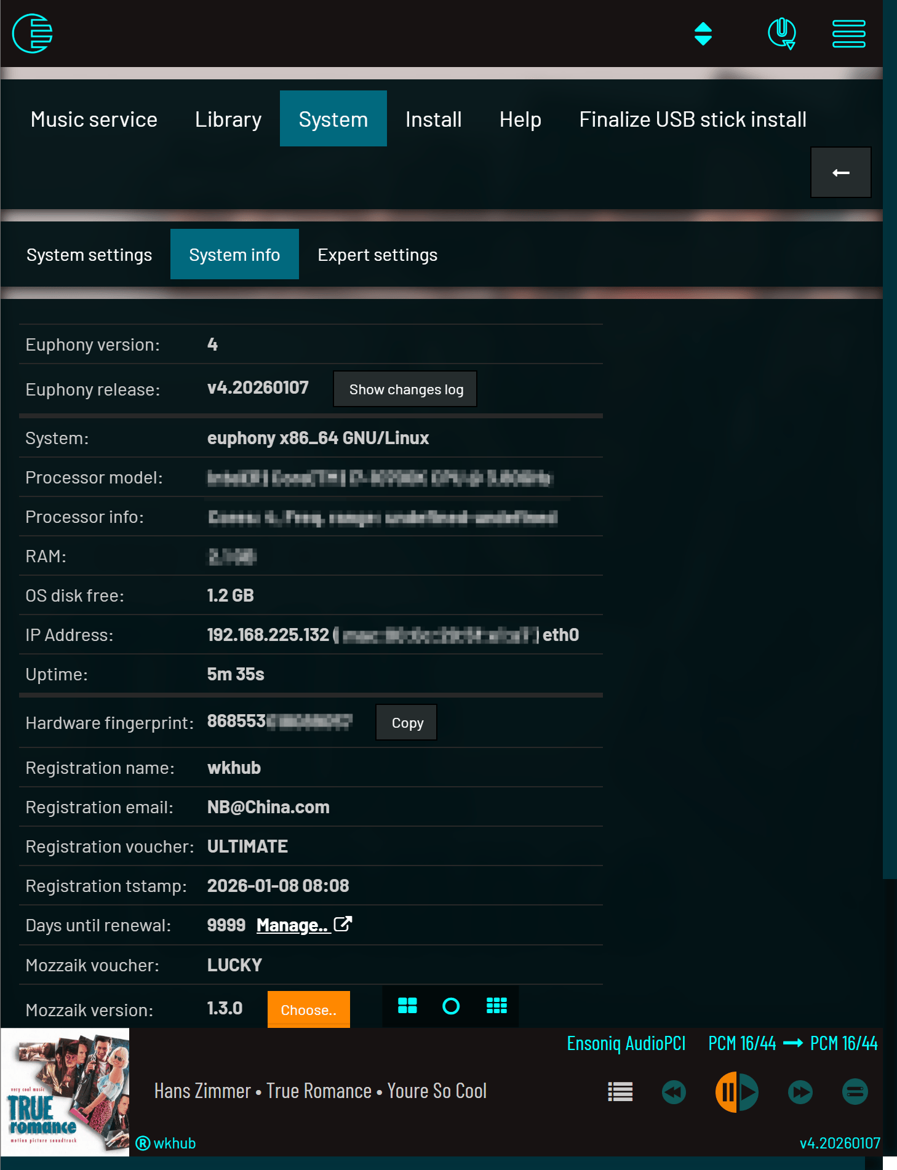Image resolution: width=897 pixels, height=1170 pixels.
Task: Switch to the Library tab
Action: click(x=228, y=119)
